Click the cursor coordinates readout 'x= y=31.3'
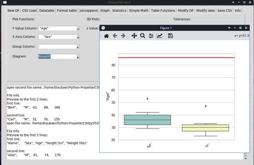This screenshot has height=165, width=254. pyautogui.click(x=241, y=35)
